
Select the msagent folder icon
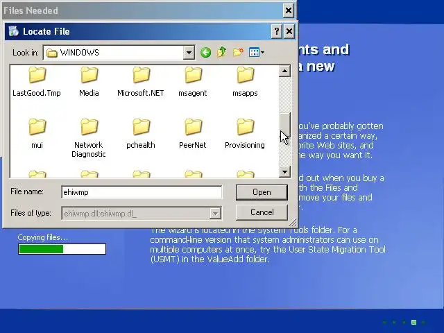[x=193, y=75]
